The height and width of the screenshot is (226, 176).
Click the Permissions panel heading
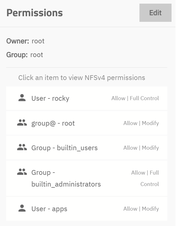coord(35,13)
